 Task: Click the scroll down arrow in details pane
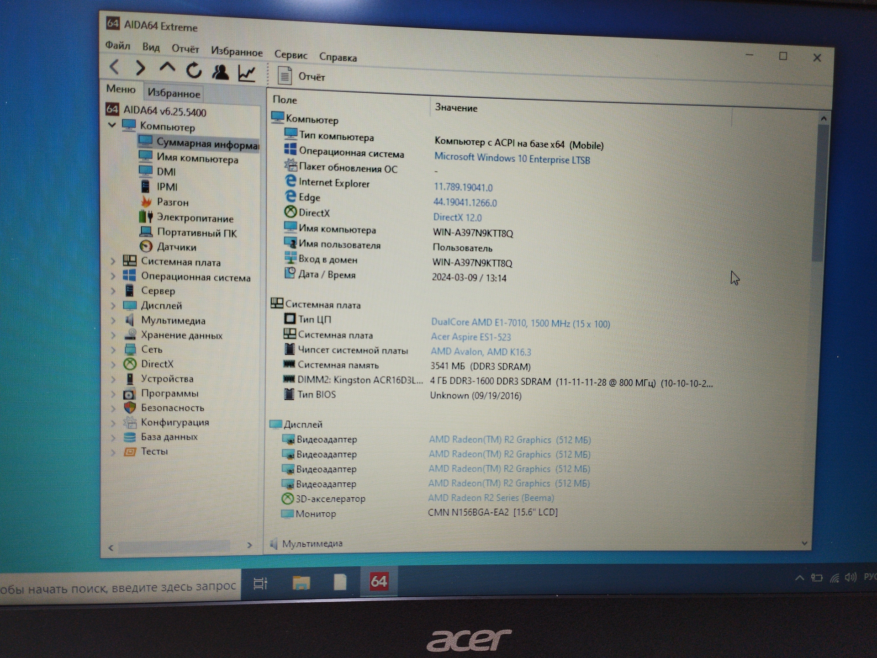tap(805, 543)
